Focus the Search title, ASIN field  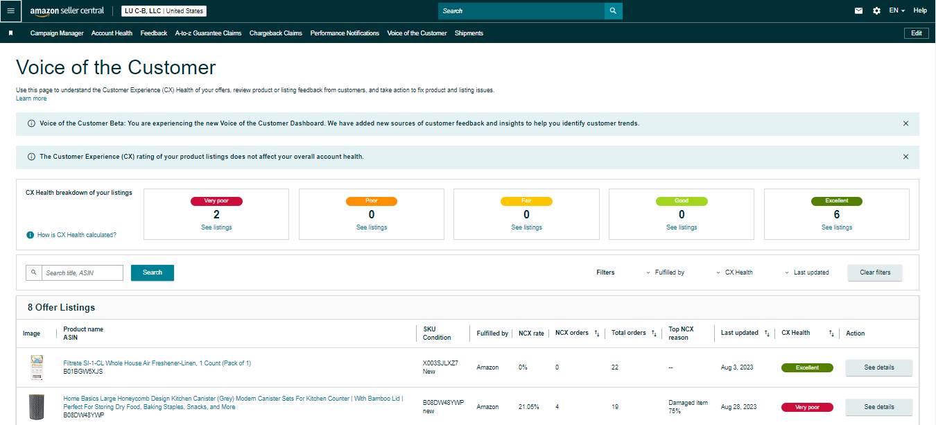pos(83,272)
